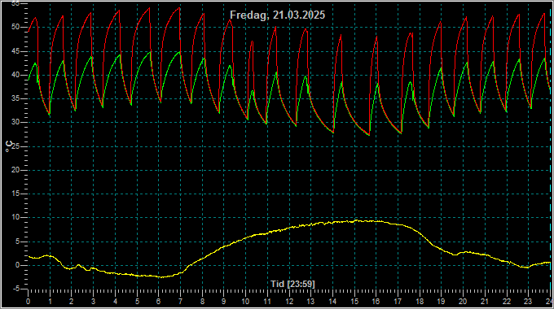554x309 pixels.
Task: Select hour 6 on the time axis
Action: (x=158, y=302)
